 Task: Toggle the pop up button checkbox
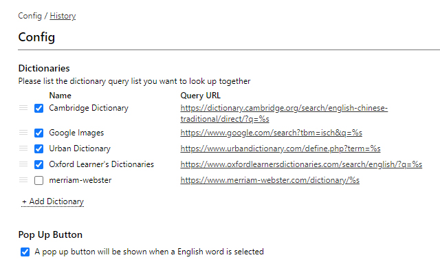[x=25, y=252]
